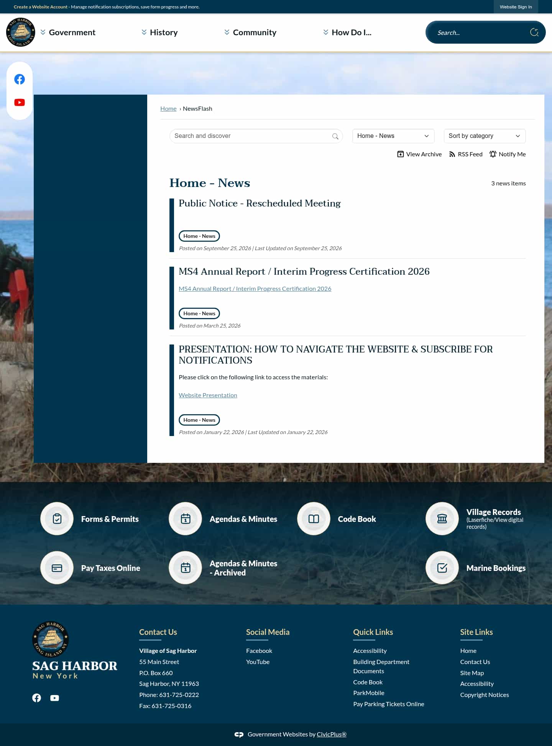
Task: Expand the Government menu
Action: [x=68, y=32]
